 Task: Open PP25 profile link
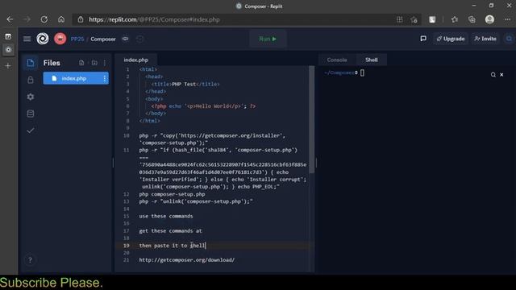(x=77, y=39)
